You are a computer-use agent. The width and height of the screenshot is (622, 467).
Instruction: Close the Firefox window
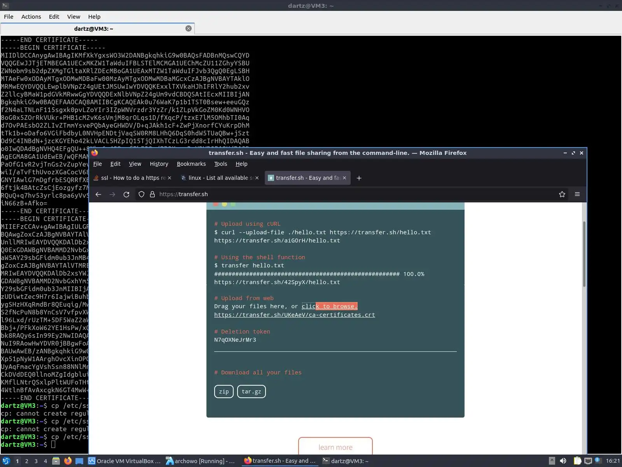582,153
